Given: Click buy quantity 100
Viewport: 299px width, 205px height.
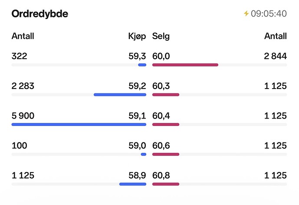Looking at the screenshot, I should pos(19,145).
